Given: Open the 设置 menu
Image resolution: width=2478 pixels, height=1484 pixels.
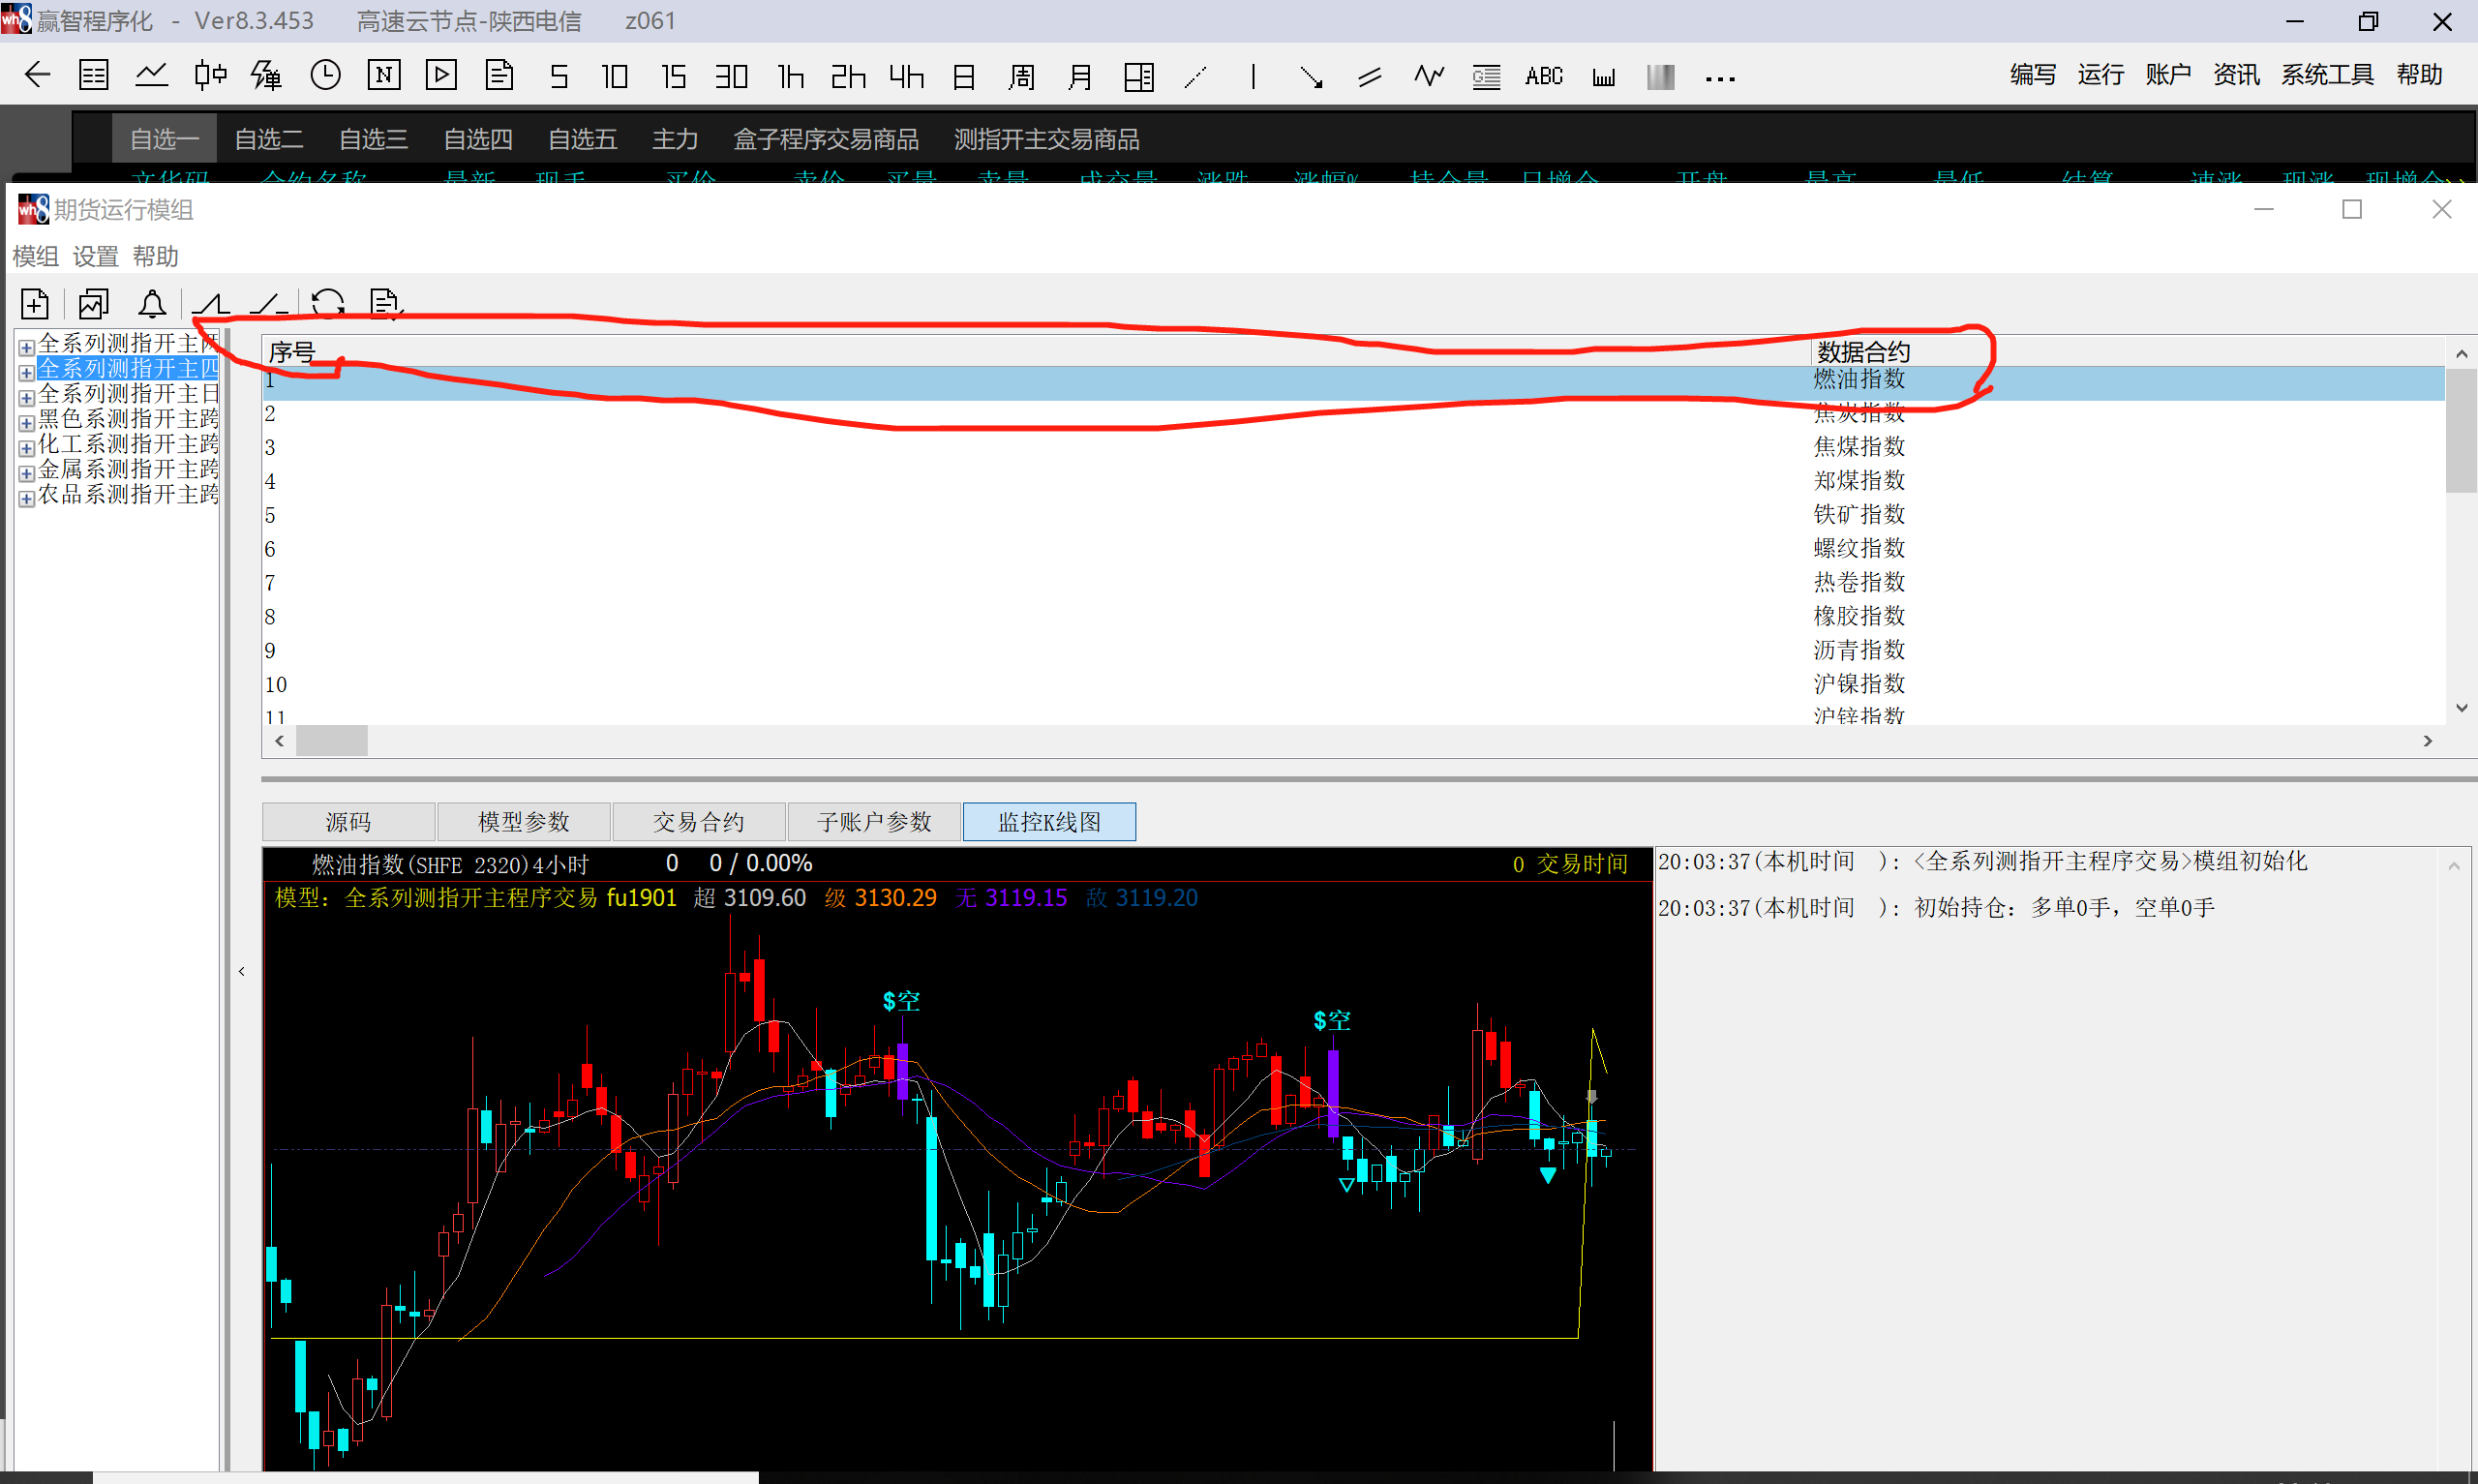Looking at the screenshot, I should click(x=95, y=257).
